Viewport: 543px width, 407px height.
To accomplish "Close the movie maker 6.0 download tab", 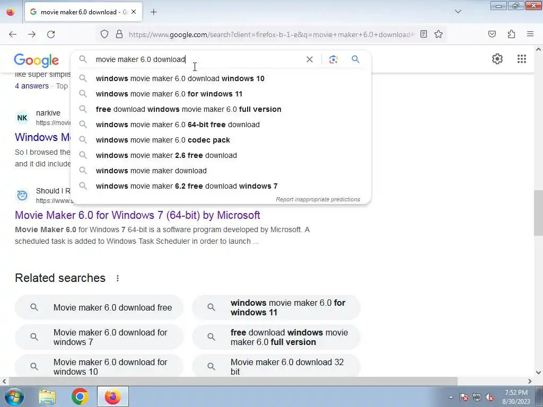I will (134, 12).
